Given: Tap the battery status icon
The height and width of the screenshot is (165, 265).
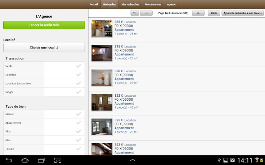Looking at the screenshot, I should coord(262,160).
